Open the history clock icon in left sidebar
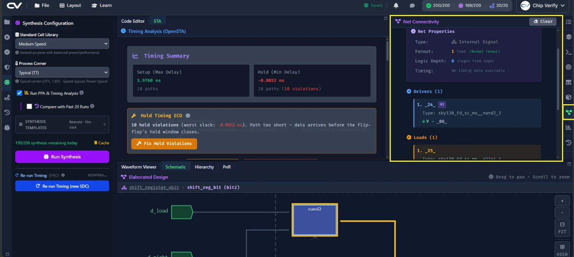This screenshot has width=574, height=257. point(7,112)
